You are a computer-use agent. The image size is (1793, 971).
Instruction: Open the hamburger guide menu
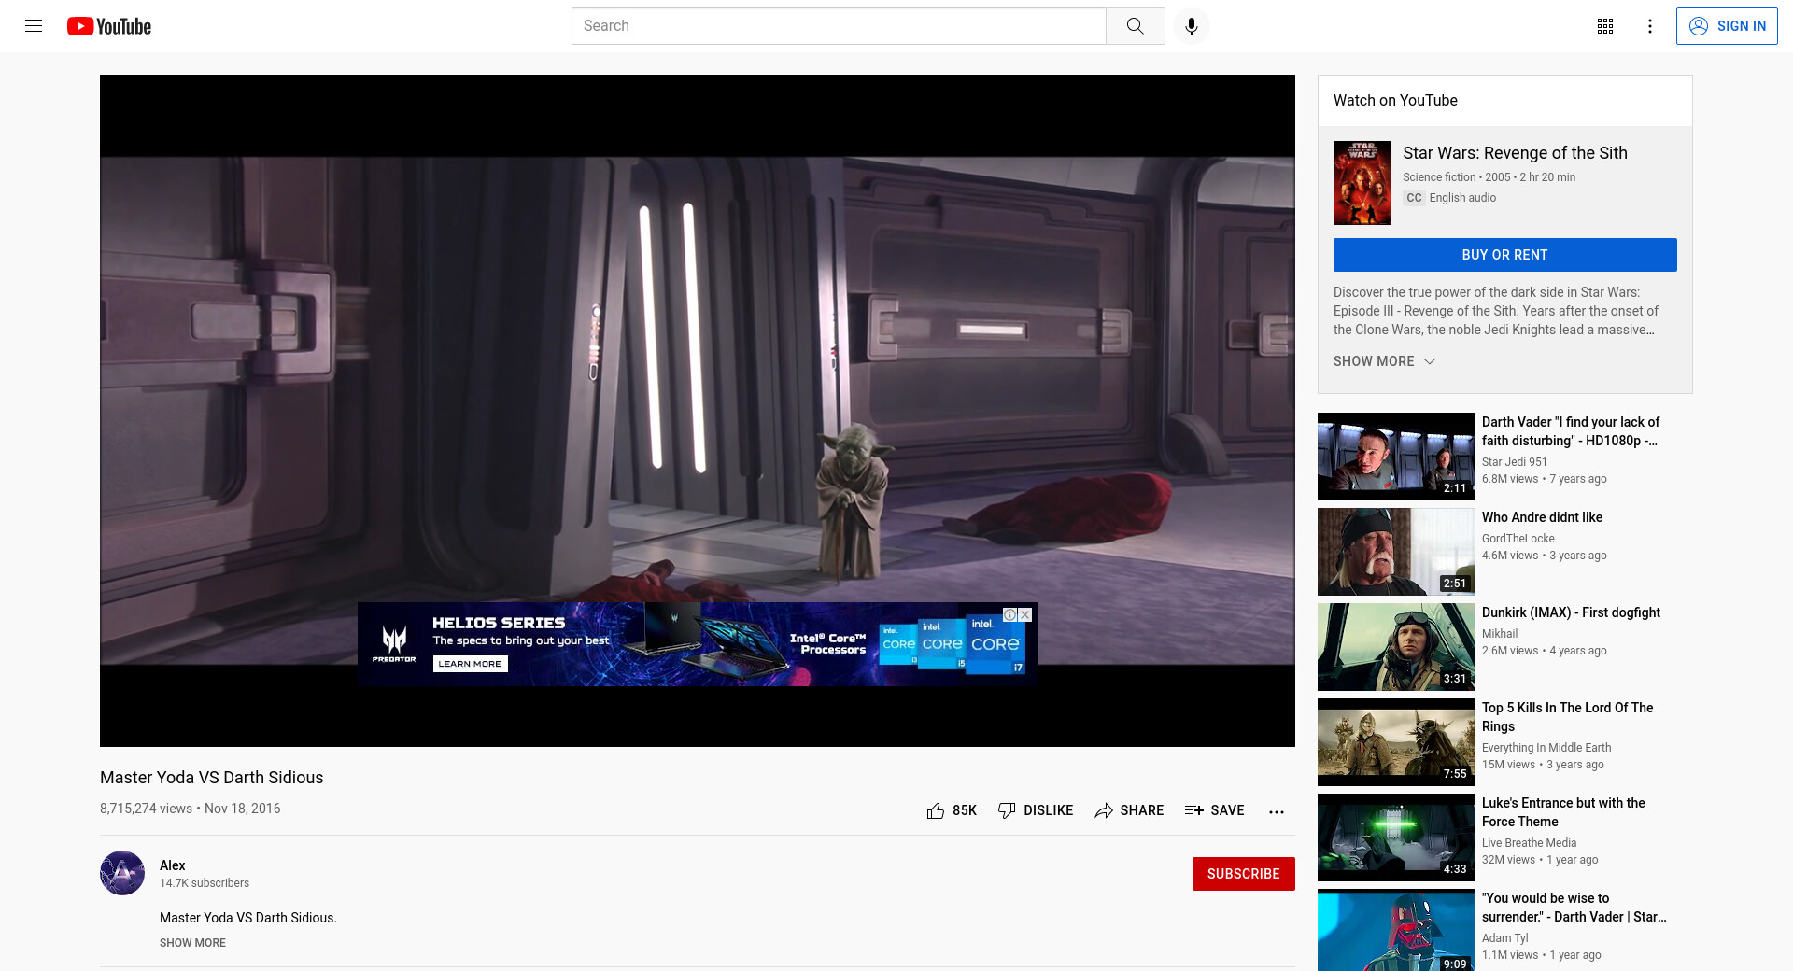tap(34, 26)
